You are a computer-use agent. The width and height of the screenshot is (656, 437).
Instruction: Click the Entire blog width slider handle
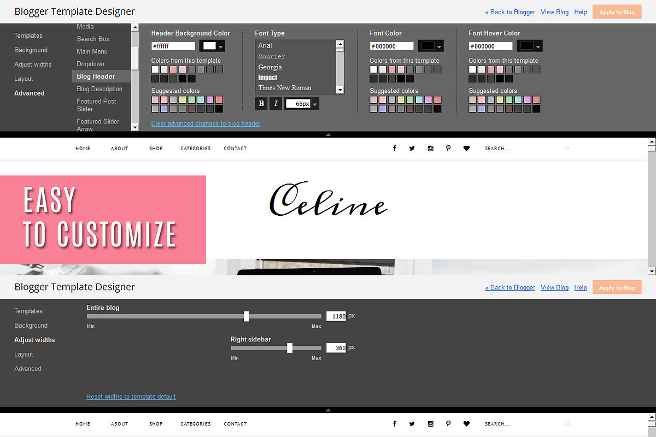pos(247,316)
